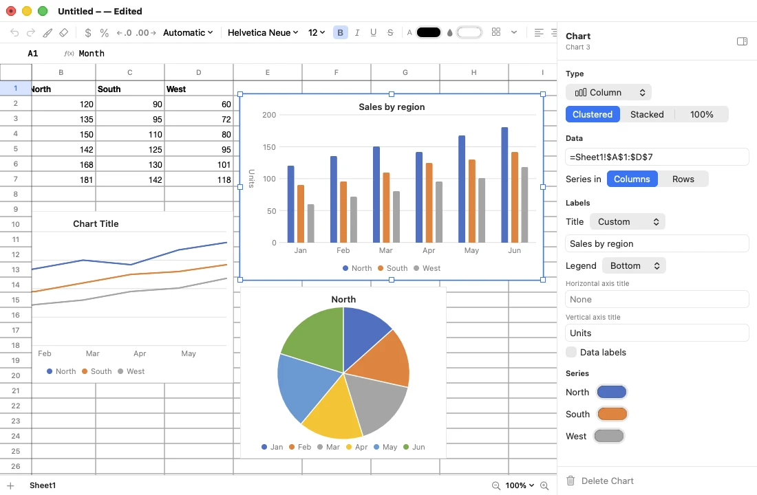Increase decimal places
757x495 pixels.
click(x=146, y=32)
